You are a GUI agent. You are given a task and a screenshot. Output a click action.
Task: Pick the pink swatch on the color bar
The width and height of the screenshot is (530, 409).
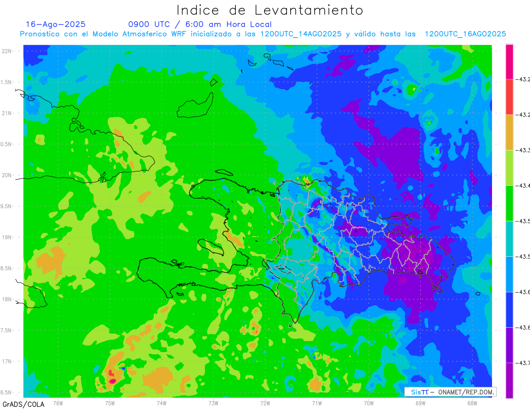coord(509,62)
